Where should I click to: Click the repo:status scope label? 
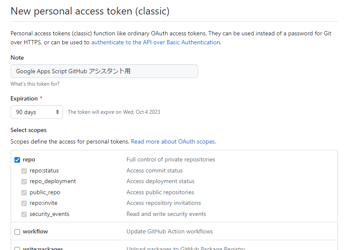coord(44,171)
